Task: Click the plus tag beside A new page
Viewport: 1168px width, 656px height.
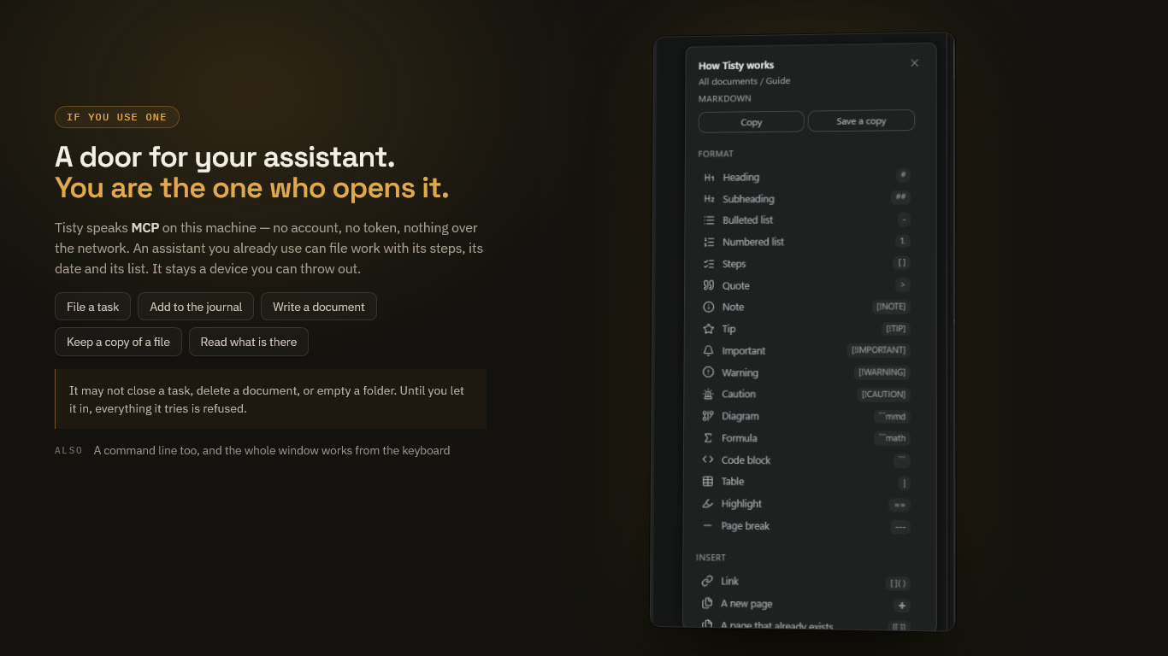Action: click(x=901, y=606)
